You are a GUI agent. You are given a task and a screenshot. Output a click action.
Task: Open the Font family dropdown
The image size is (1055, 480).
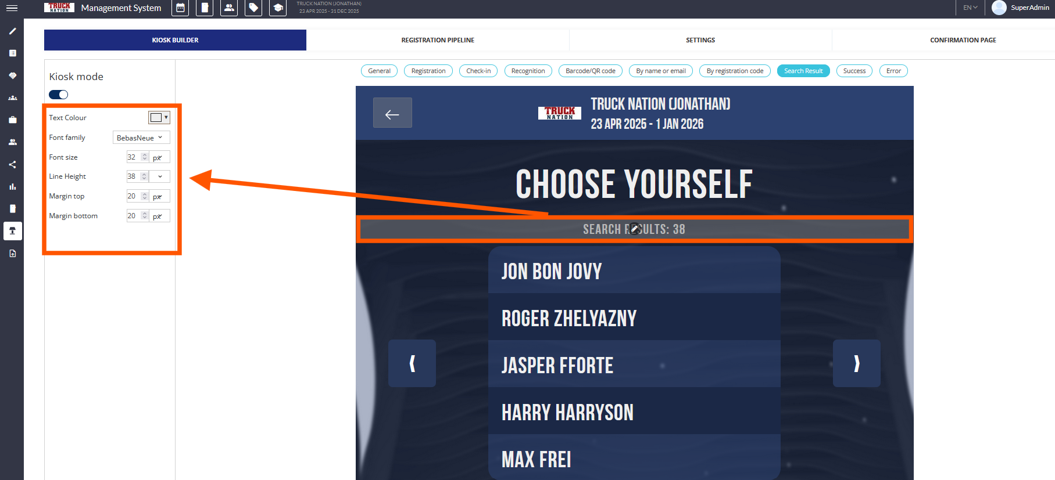(x=141, y=138)
